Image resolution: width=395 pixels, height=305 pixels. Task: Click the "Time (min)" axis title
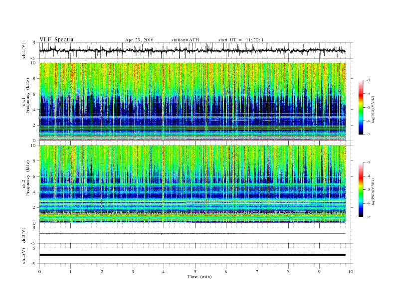point(199,277)
